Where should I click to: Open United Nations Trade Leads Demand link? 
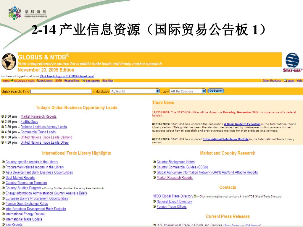coord(46,137)
